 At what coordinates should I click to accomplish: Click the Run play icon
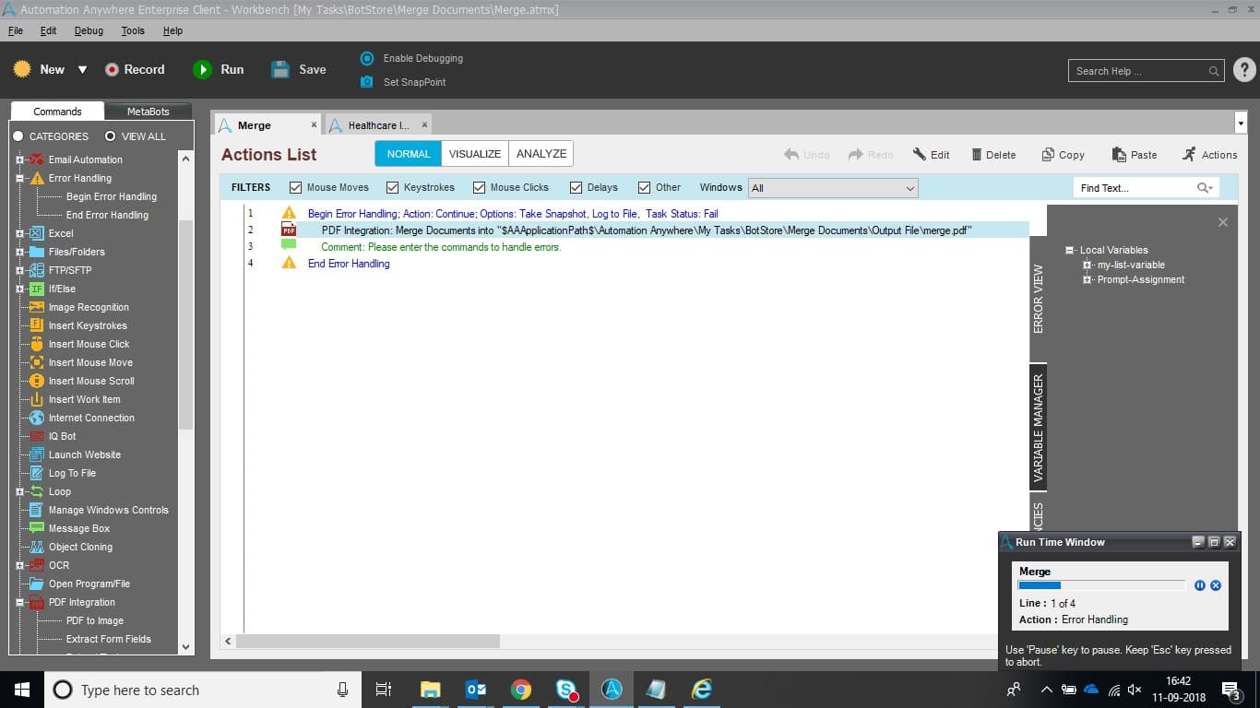[202, 69]
